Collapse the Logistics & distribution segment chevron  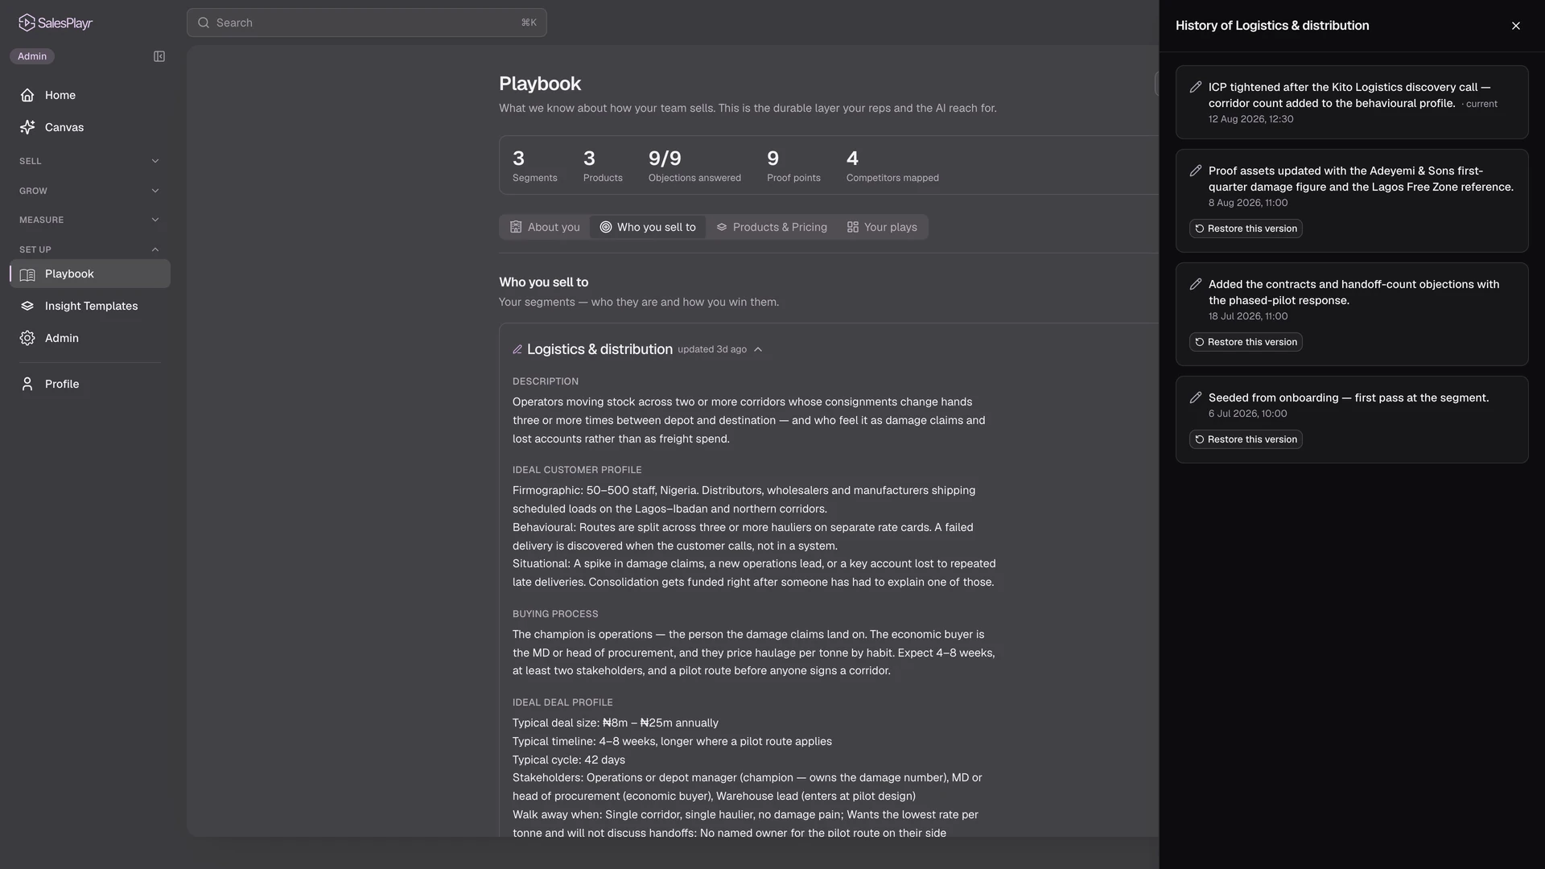(758, 349)
